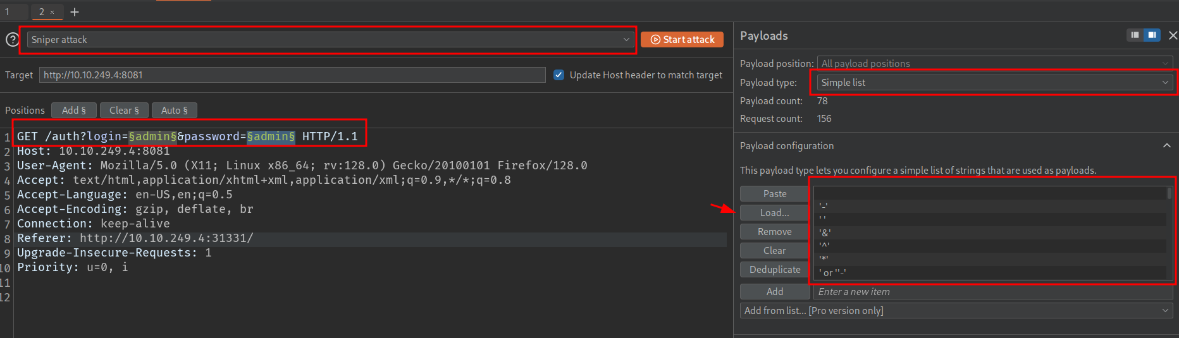1179x338 pixels.
Task: Toggle Update Host header to match target
Action: tap(559, 75)
